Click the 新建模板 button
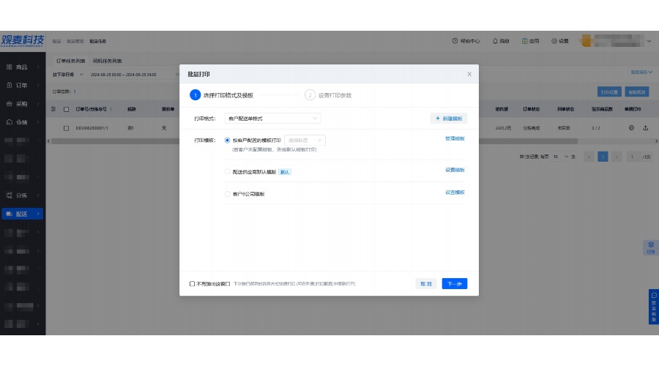The height and width of the screenshot is (366, 659). (x=448, y=118)
